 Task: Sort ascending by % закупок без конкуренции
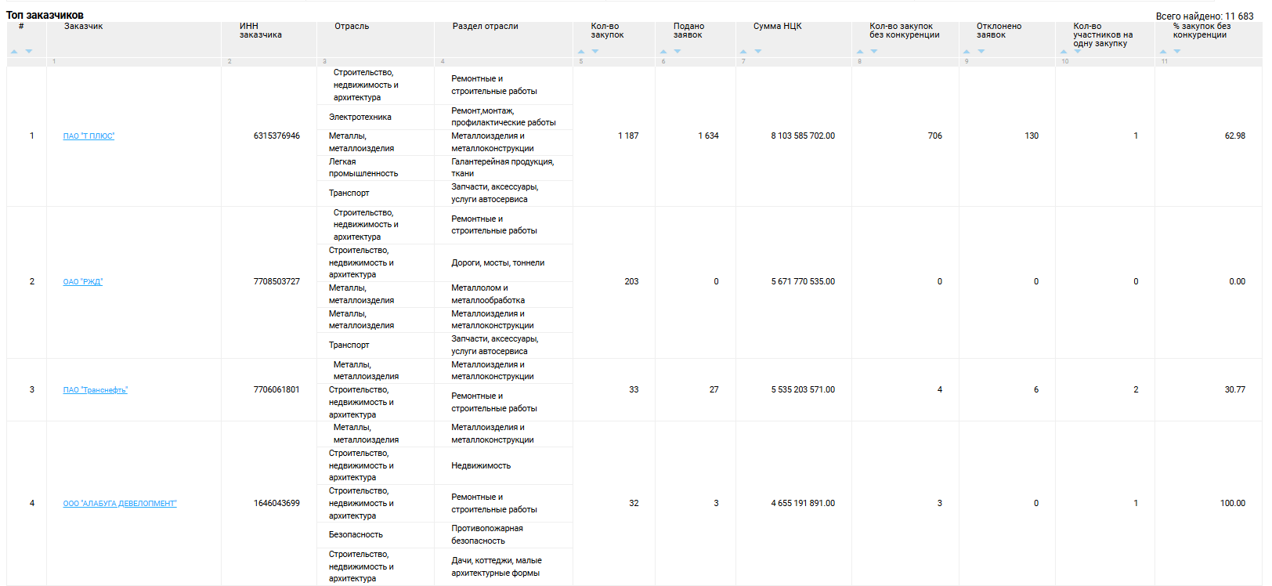click(x=1163, y=52)
